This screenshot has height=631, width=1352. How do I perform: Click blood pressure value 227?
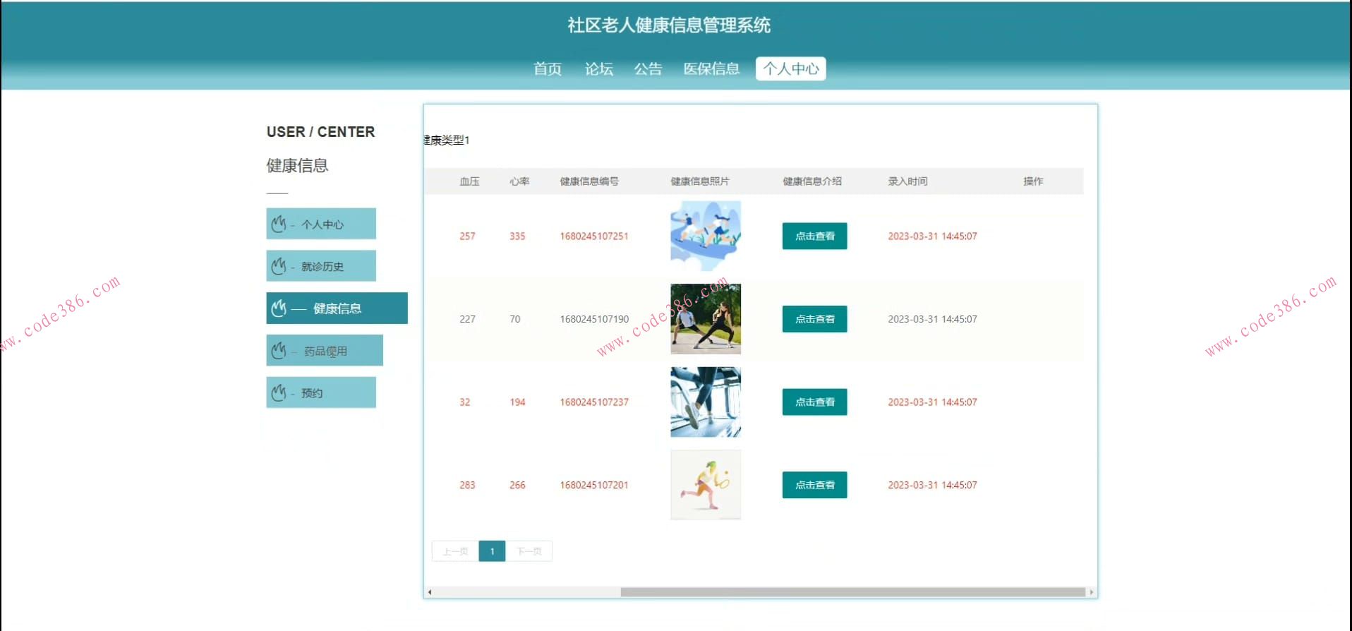(x=467, y=319)
